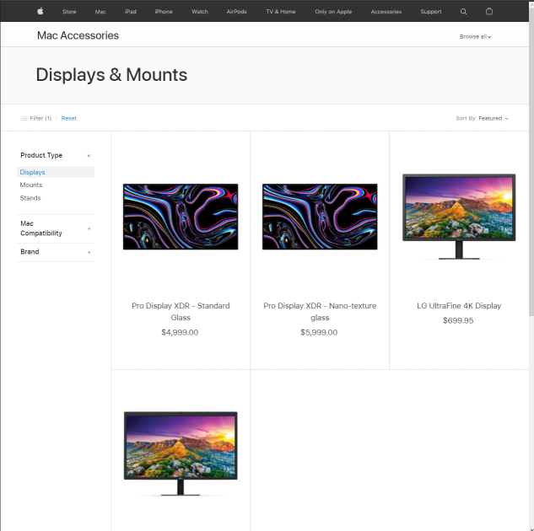Screen dimensions: 534x531
Task: Reset the applied filters
Action: [68, 118]
